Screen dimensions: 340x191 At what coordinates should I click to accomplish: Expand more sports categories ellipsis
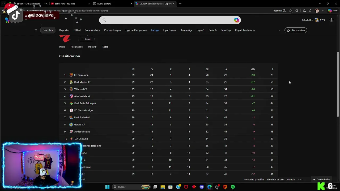tap(279, 30)
